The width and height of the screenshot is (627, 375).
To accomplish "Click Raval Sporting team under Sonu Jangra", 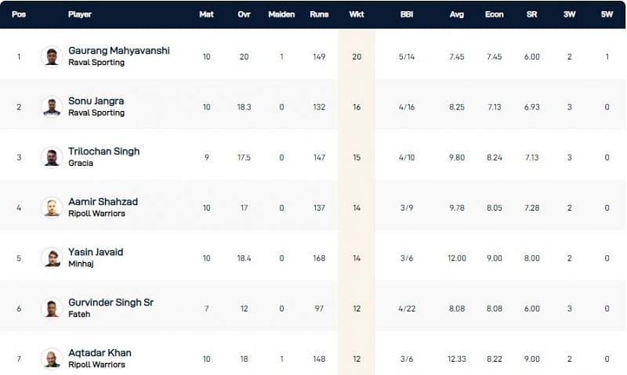I will [96, 113].
